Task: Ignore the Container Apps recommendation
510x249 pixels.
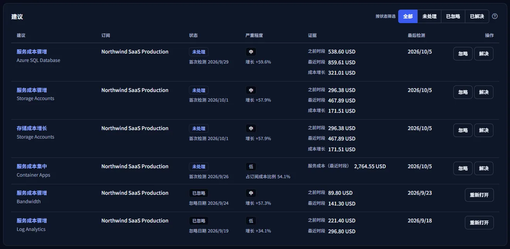Action: point(463,168)
